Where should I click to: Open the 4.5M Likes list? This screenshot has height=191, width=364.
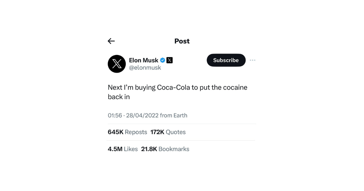[123, 149]
